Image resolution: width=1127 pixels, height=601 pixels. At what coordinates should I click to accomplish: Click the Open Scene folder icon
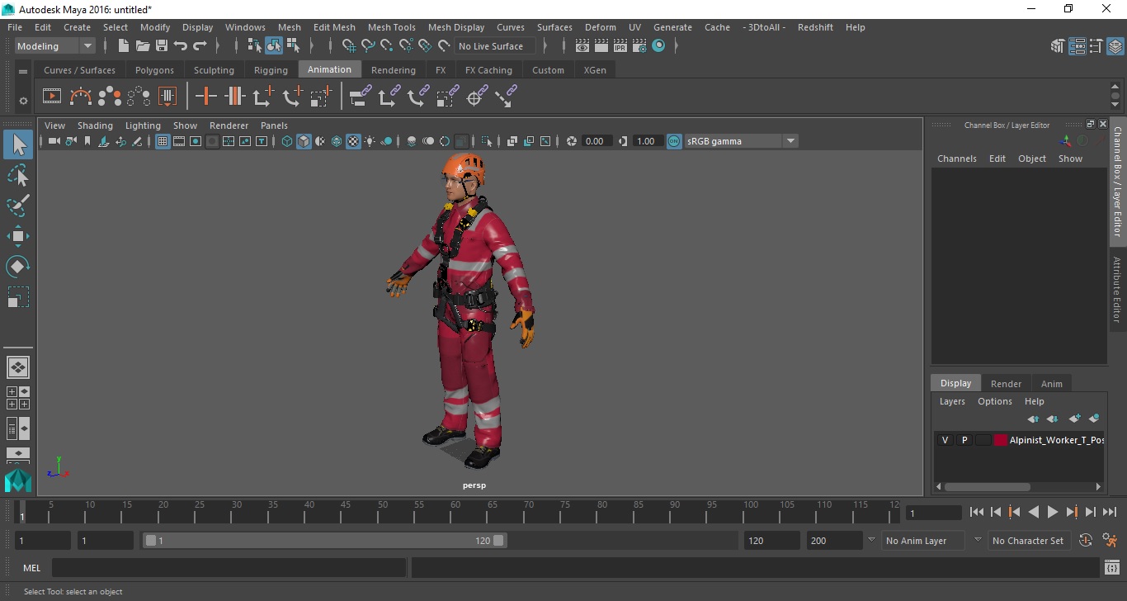[143, 46]
